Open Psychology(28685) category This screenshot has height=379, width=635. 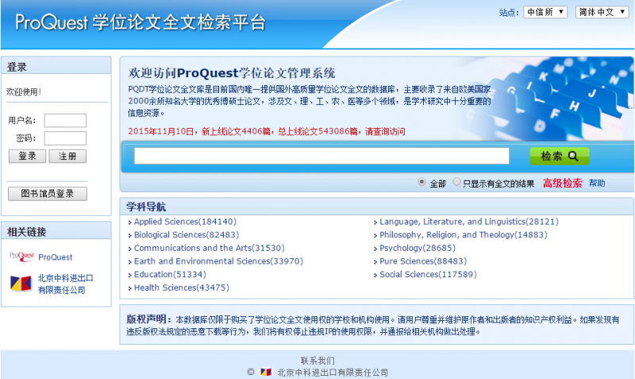coord(418,248)
